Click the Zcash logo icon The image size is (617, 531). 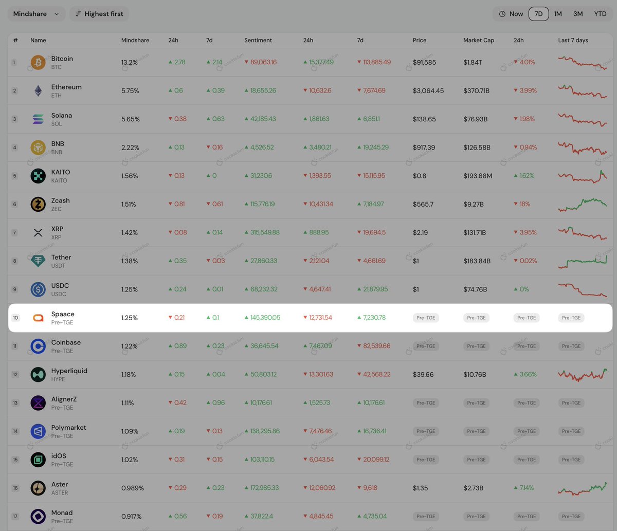[x=38, y=204]
